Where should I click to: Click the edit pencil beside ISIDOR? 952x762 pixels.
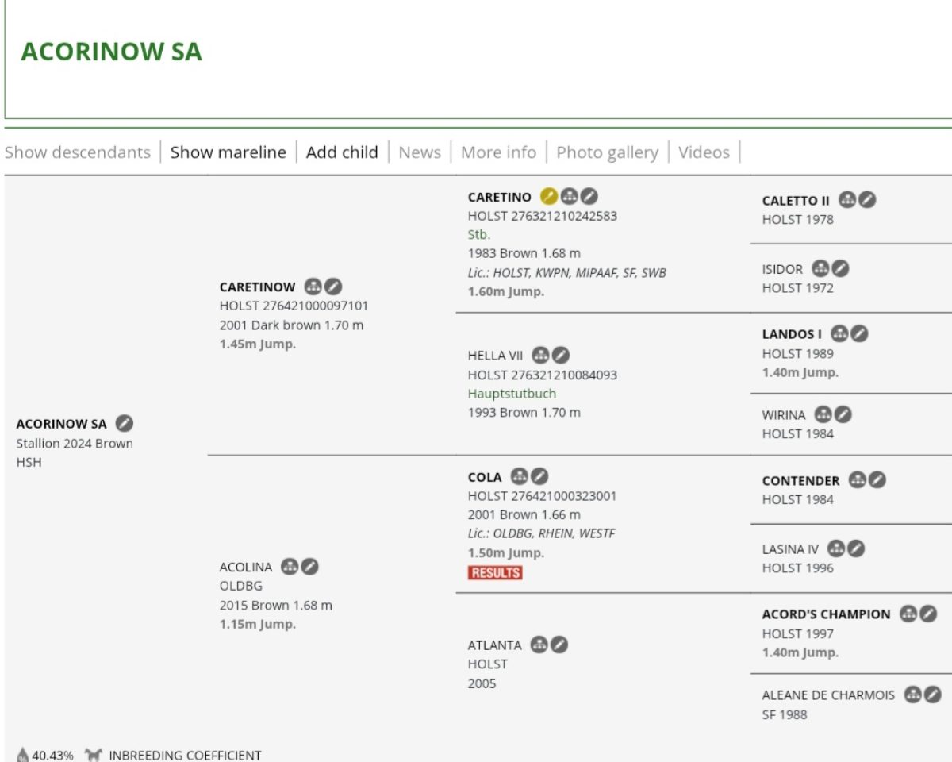click(840, 268)
